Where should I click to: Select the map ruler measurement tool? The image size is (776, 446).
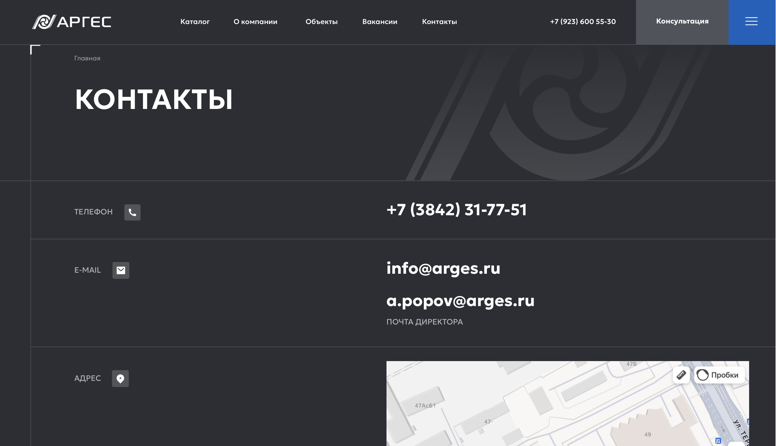(x=681, y=375)
